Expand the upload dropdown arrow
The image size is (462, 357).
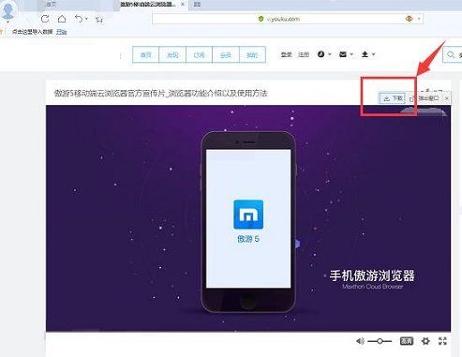point(373,54)
